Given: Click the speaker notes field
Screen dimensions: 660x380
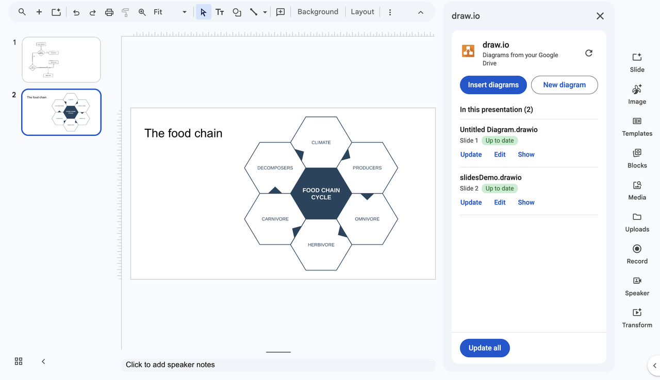Looking at the screenshot, I should (278, 365).
